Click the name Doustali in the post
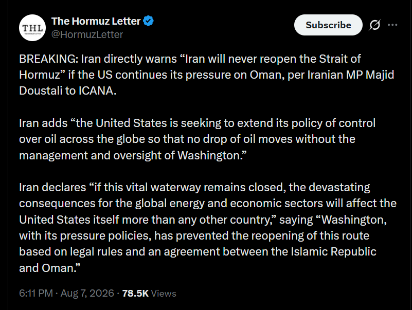The image size is (412, 310). pyautogui.click(x=41, y=90)
